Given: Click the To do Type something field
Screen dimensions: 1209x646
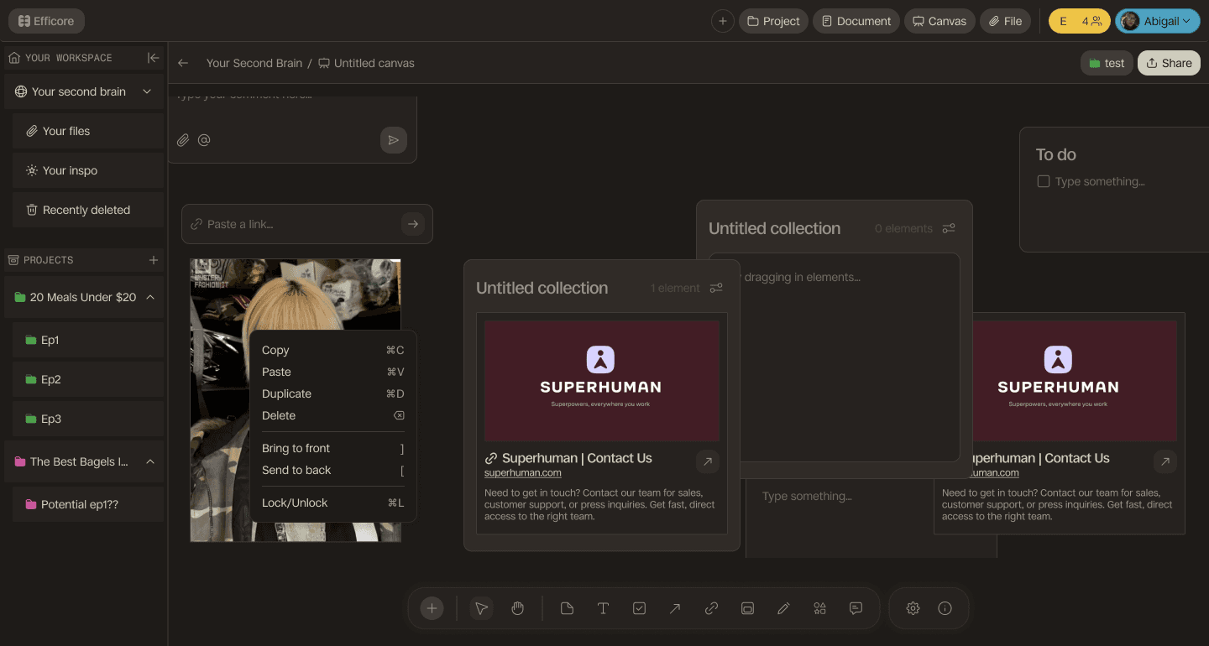Looking at the screenshot, I should 1100,181.
